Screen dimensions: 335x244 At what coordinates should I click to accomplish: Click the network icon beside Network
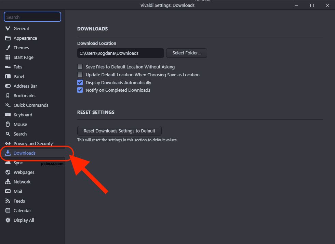(x=8, y=182)
